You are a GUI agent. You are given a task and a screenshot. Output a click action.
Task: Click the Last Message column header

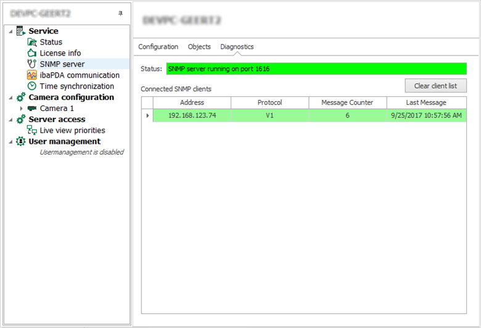pyautogui.click(x=426, y=102)
